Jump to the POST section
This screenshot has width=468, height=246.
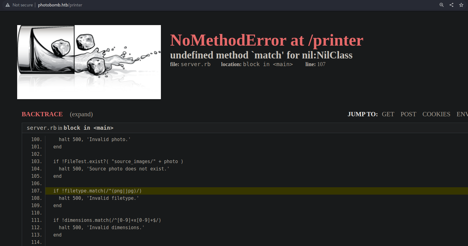click(408, 114)
